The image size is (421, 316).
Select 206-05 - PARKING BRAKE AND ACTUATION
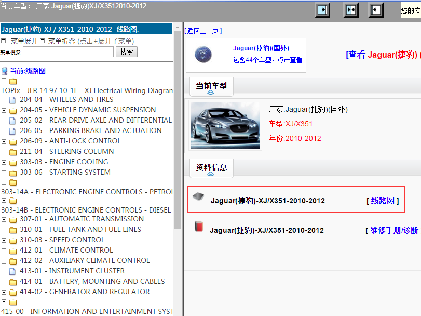(91, 130)
